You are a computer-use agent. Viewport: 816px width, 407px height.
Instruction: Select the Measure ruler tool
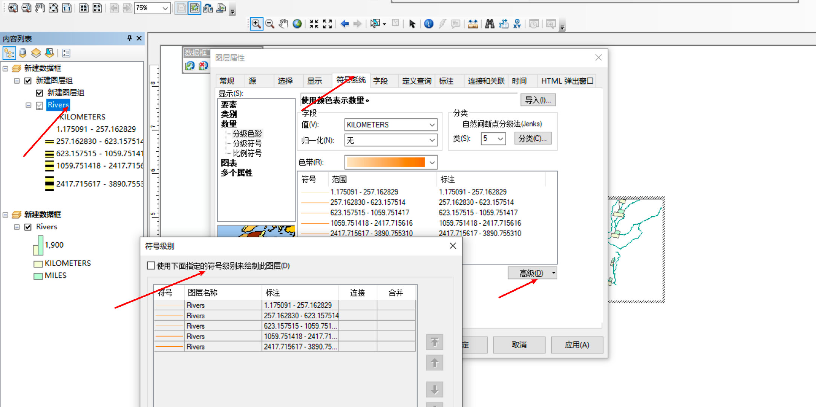pos(473,24)
